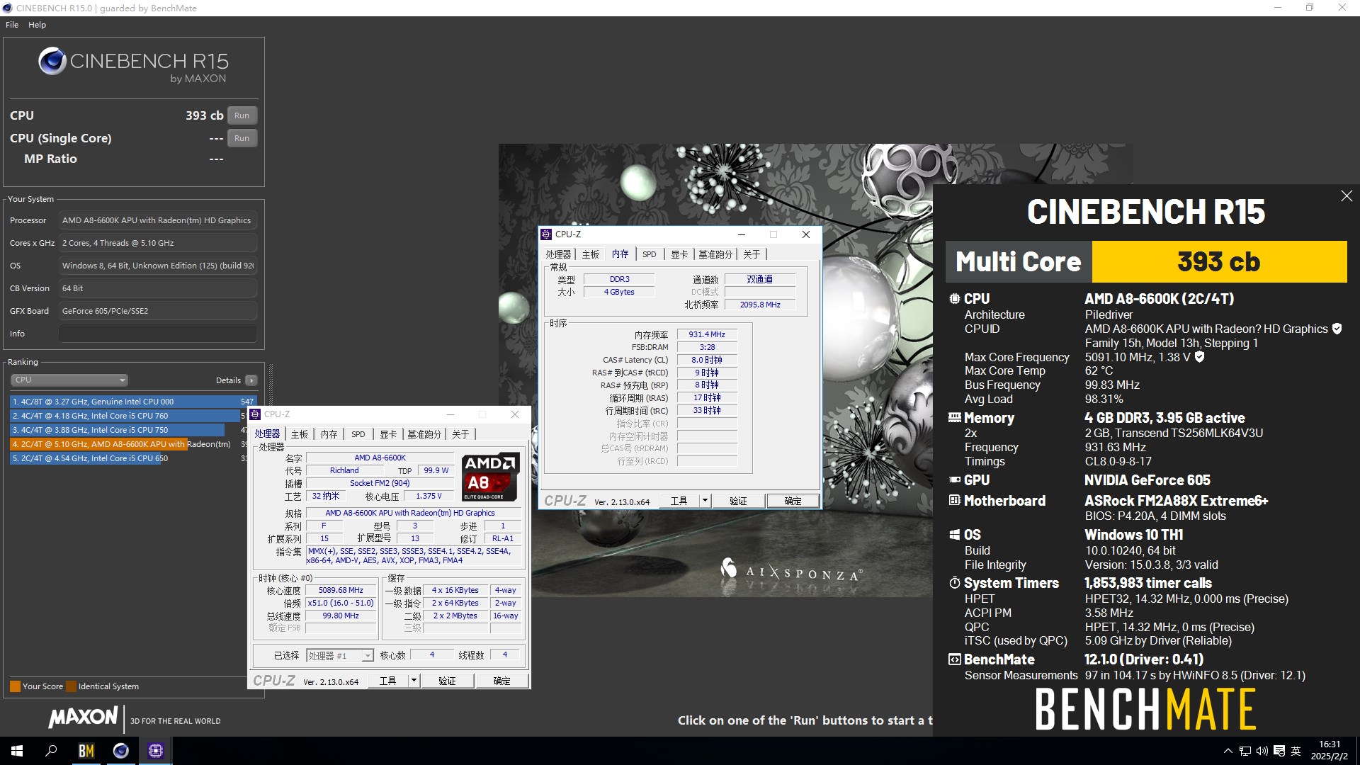
Task: Click the Identical System color swatch
Action: [x=70, y=686]
